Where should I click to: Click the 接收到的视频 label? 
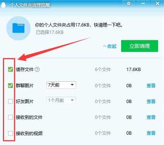(29, 133)
